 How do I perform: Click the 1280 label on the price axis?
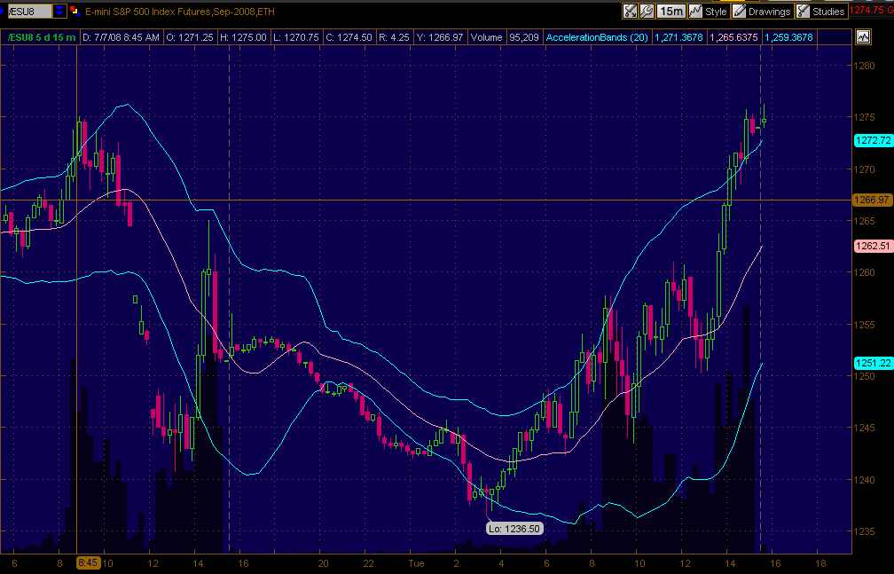click(865, 66)
